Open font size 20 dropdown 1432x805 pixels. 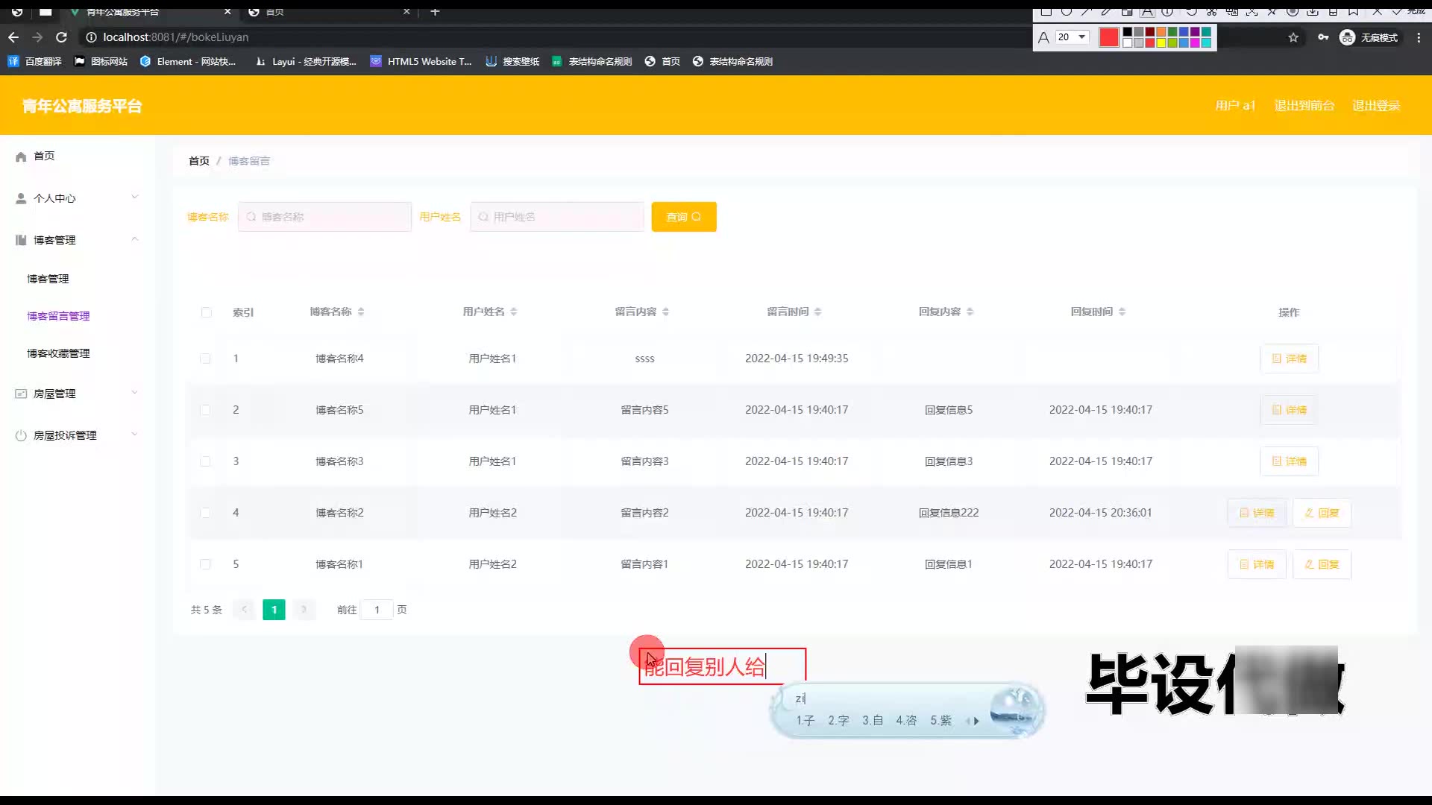(1072, 37)
